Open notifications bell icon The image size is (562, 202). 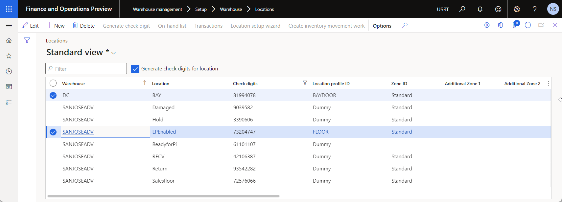point(480,9)
